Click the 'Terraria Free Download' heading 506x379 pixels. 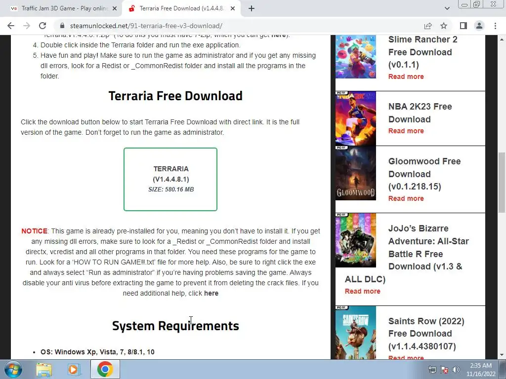point(175,96)
